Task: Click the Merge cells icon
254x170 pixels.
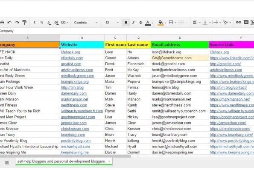Action: [181, 23]
